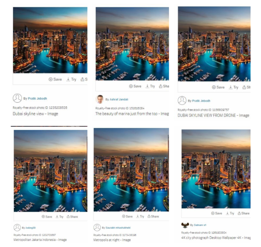Share the Metropolitan Jakarta Indonesia image
Viewport: 261px width, 247px height.
click(x=72, y=217)
